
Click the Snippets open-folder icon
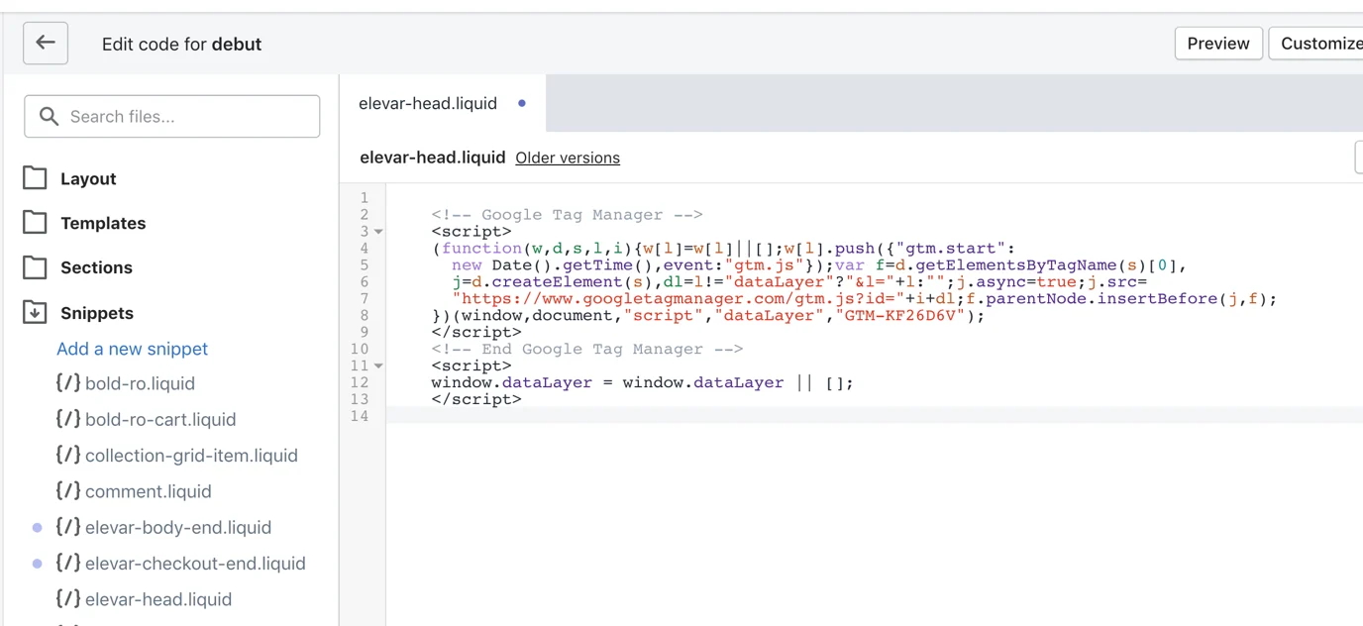point(35,312)
